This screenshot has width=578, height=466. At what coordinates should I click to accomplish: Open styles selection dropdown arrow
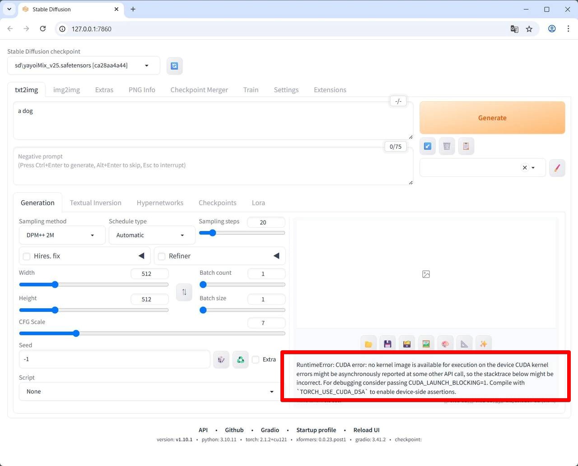[x=533, y=168]
